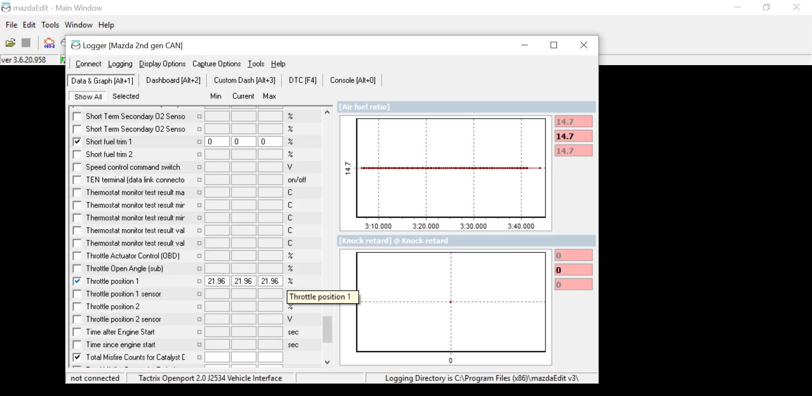Click the bold 14.7 air fuel ratio value box
The image size is (812, 396).
(573, 136)
